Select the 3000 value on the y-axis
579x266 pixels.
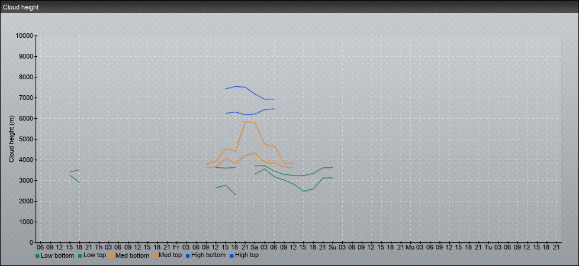pyautogui.click(x=26, y=180)
